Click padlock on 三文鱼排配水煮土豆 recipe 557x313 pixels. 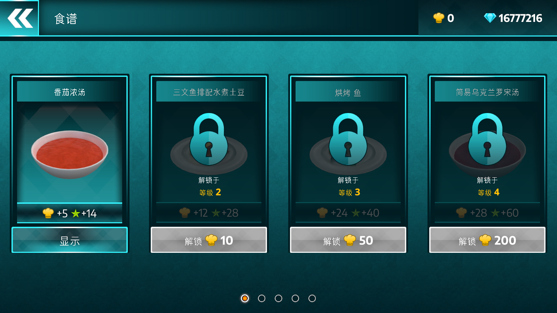tap(209, 139)
